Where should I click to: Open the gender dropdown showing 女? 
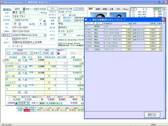click(x=20, y=24)
